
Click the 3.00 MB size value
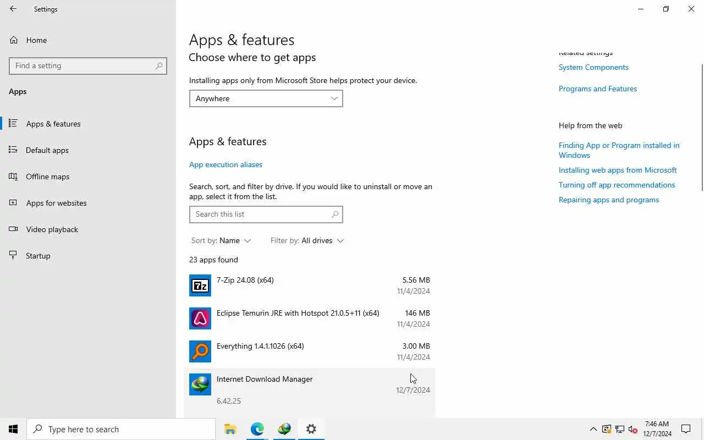(416, 346)
